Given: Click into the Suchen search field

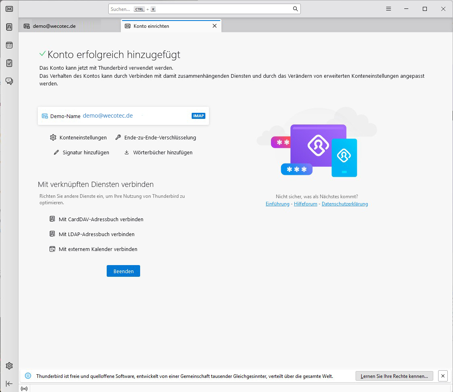Looking at the screenshot, I should click(x=204, y=9).
